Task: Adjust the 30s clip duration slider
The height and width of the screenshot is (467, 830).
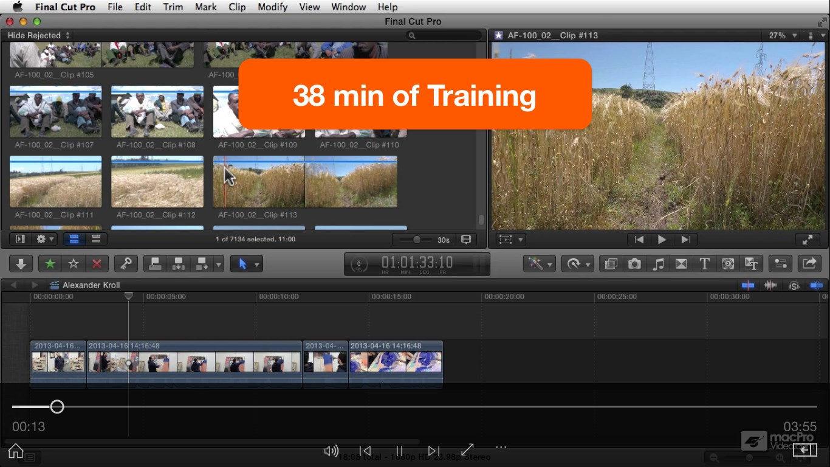Action: click(x=416, y=240)
